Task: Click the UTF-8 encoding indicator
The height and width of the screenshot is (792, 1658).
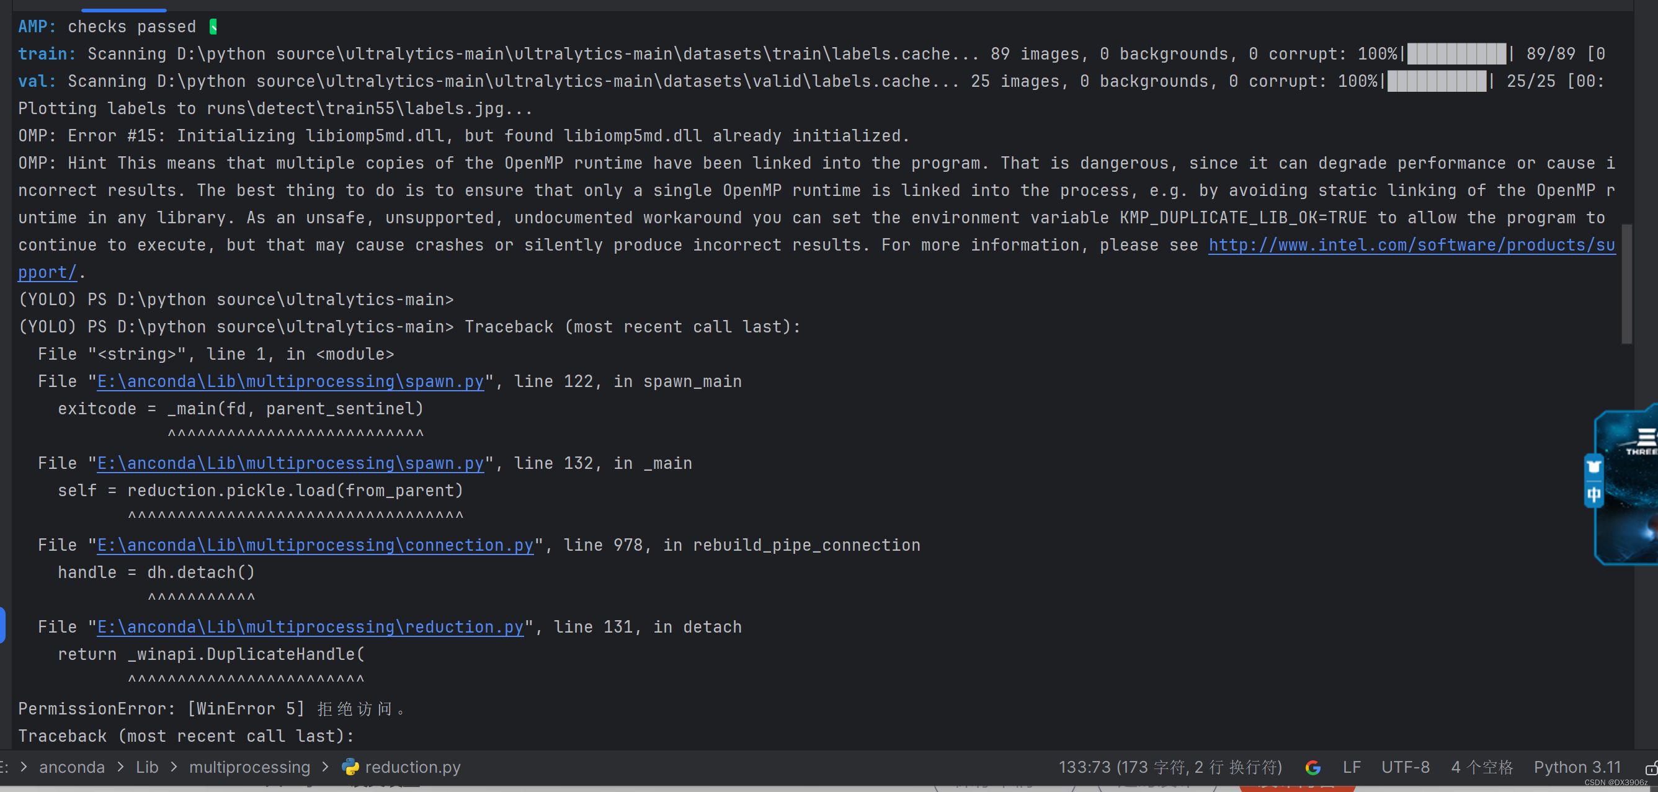Action: click(1405, 767)
